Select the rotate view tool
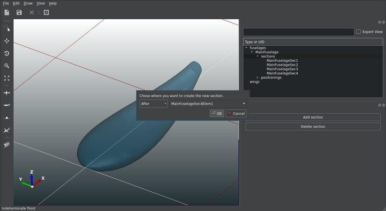Screen dimensions: 386x211 coord(7,53)
